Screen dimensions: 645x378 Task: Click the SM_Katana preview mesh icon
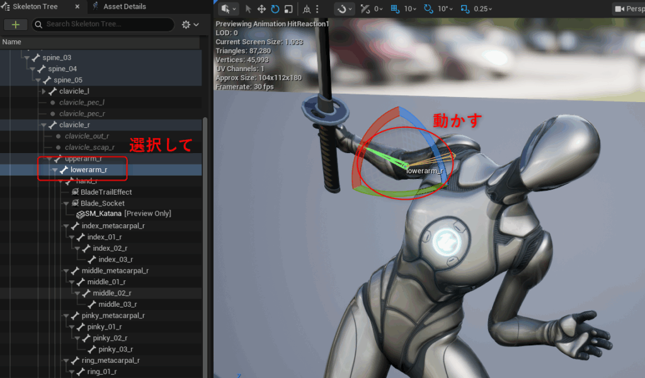pyautogui.click(x=81, y=214)
